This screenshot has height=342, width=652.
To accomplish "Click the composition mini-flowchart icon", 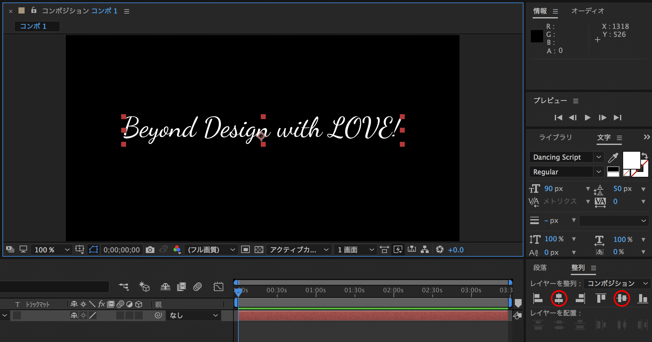I will point(425,250).
